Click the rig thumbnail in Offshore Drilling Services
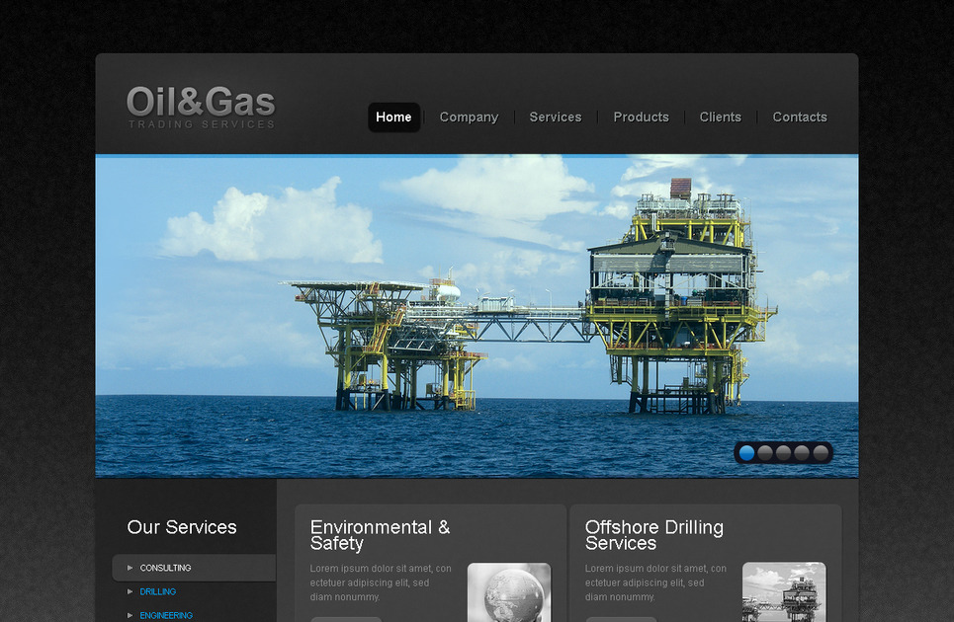Screen dimensions: 954x622 [784, 592]
